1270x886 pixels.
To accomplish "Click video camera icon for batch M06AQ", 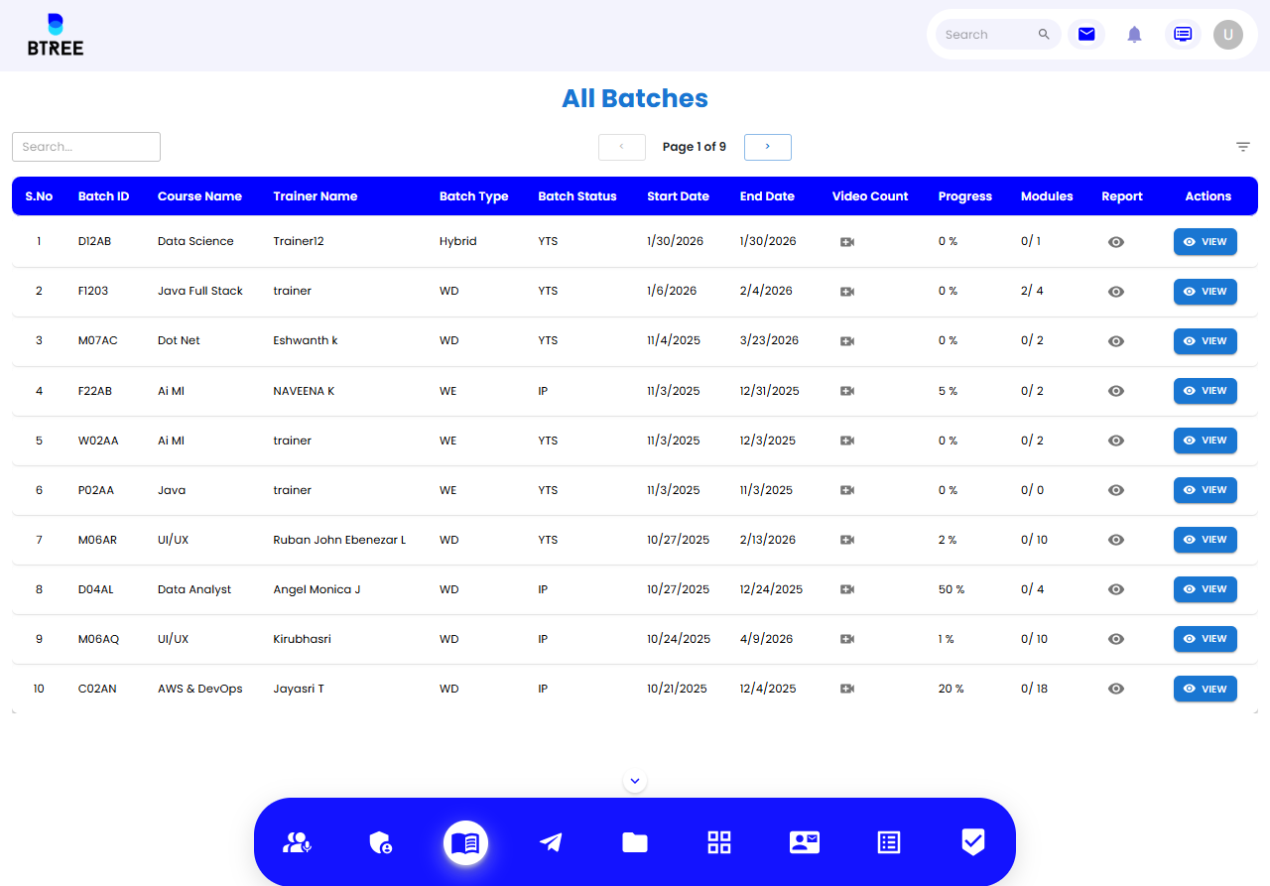I will click(x=846, y=639).
